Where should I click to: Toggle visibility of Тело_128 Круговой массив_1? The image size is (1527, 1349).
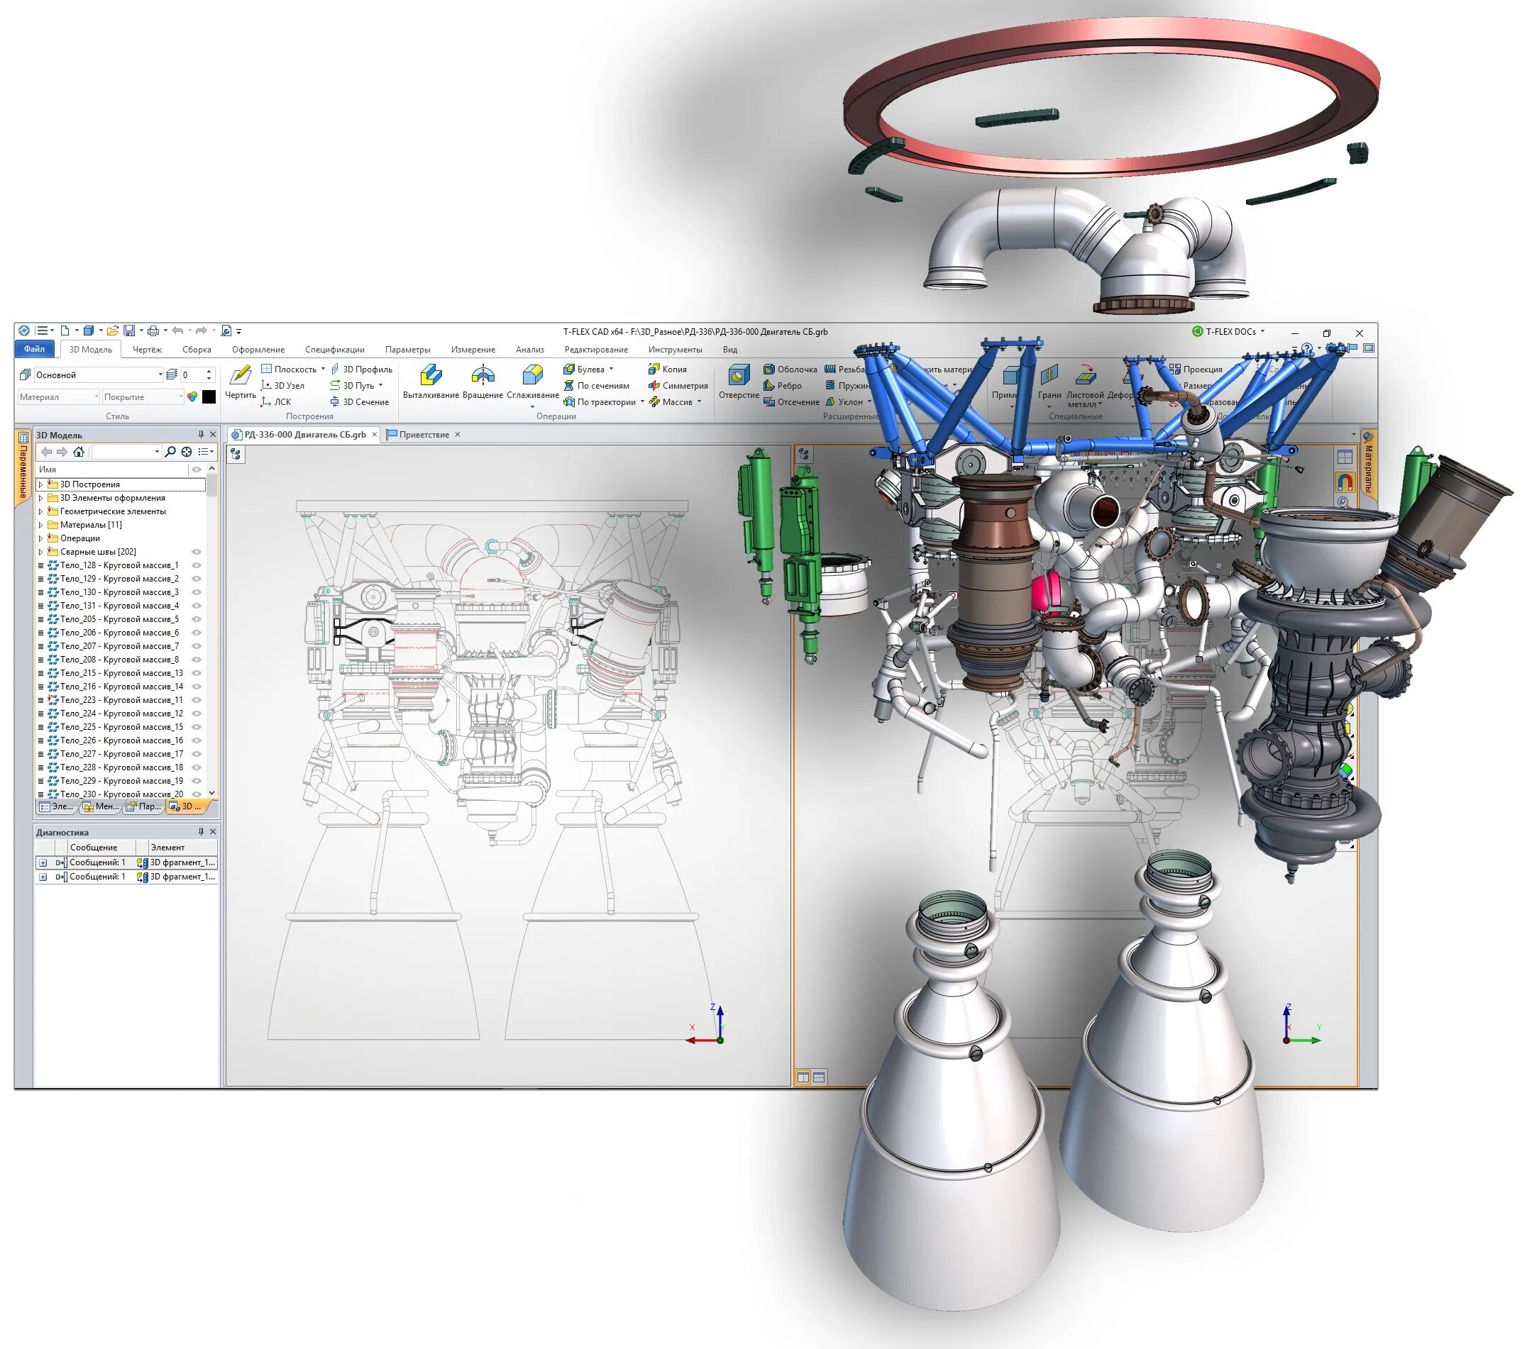point(197,565)
